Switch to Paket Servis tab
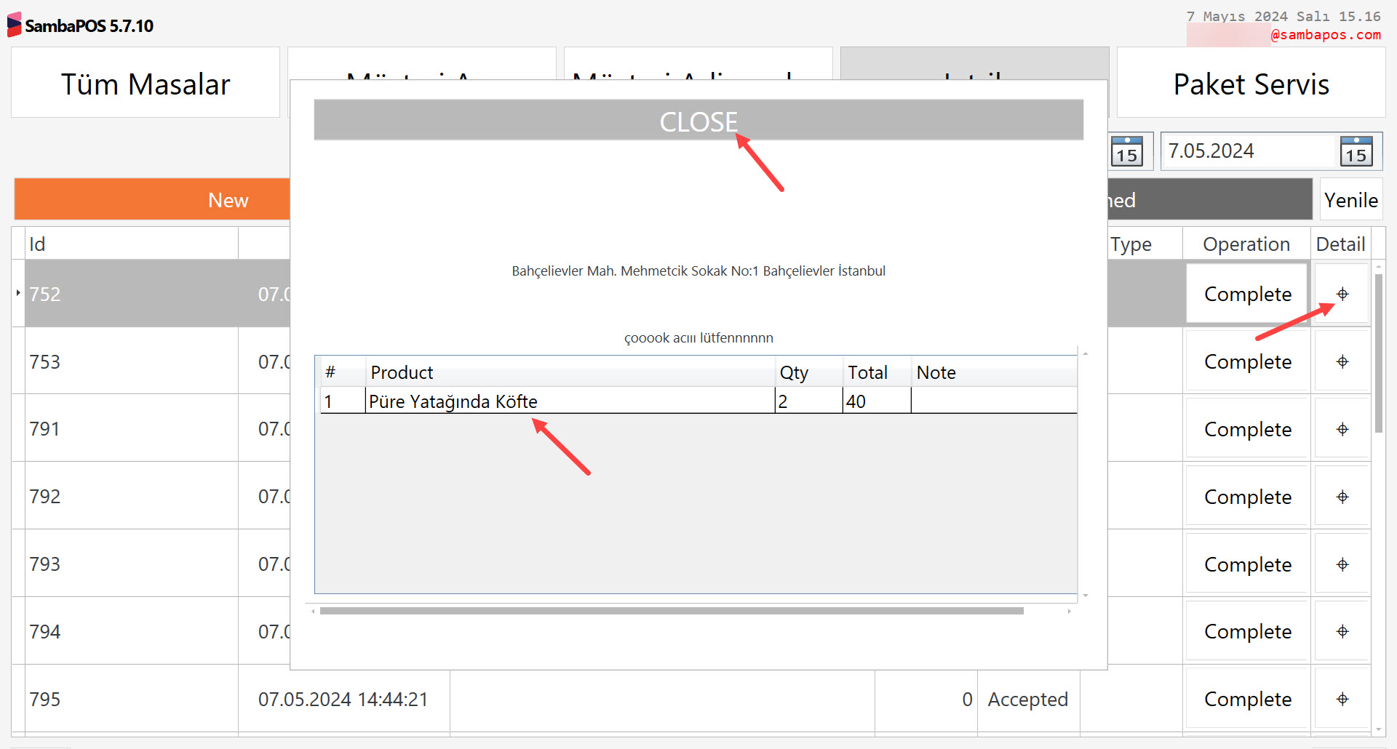1397x749 pixels. [1251, 84]
